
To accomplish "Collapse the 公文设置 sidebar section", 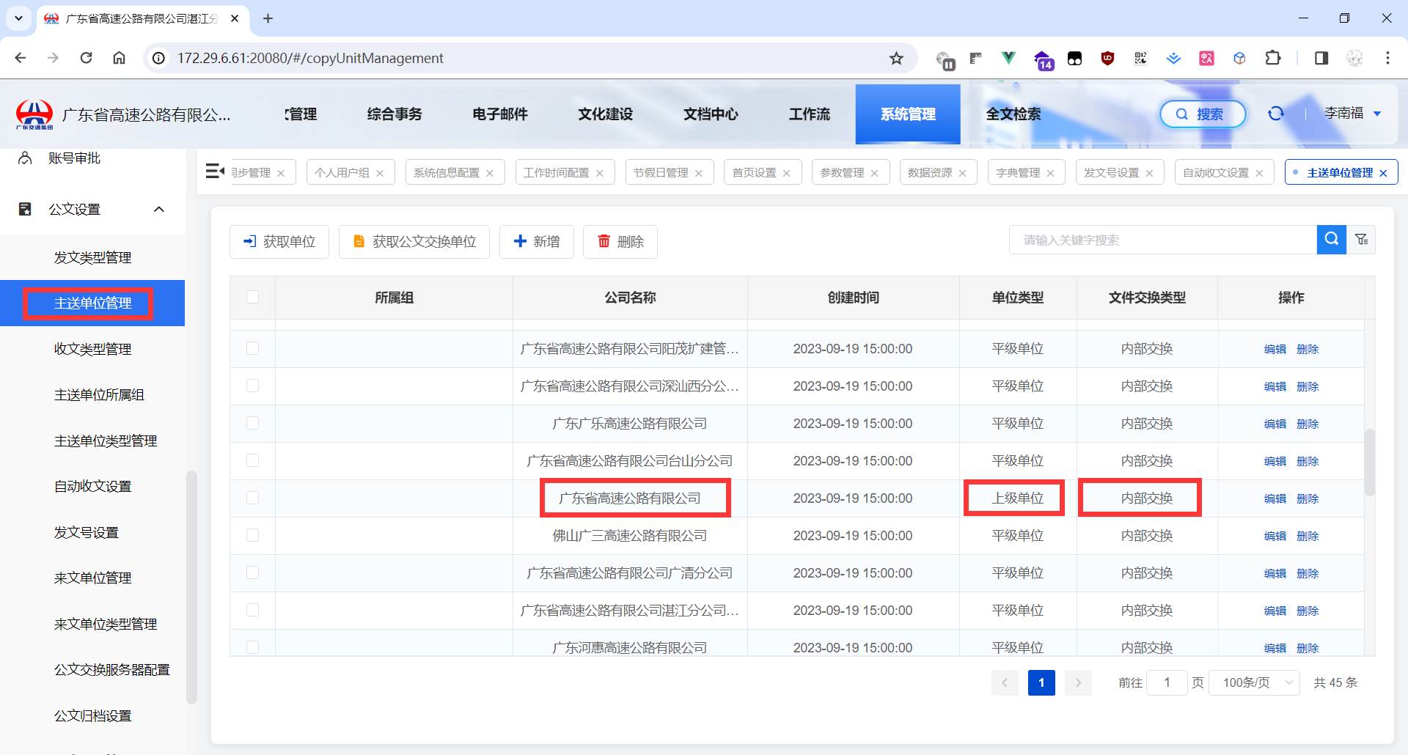I will pos(159,210).
